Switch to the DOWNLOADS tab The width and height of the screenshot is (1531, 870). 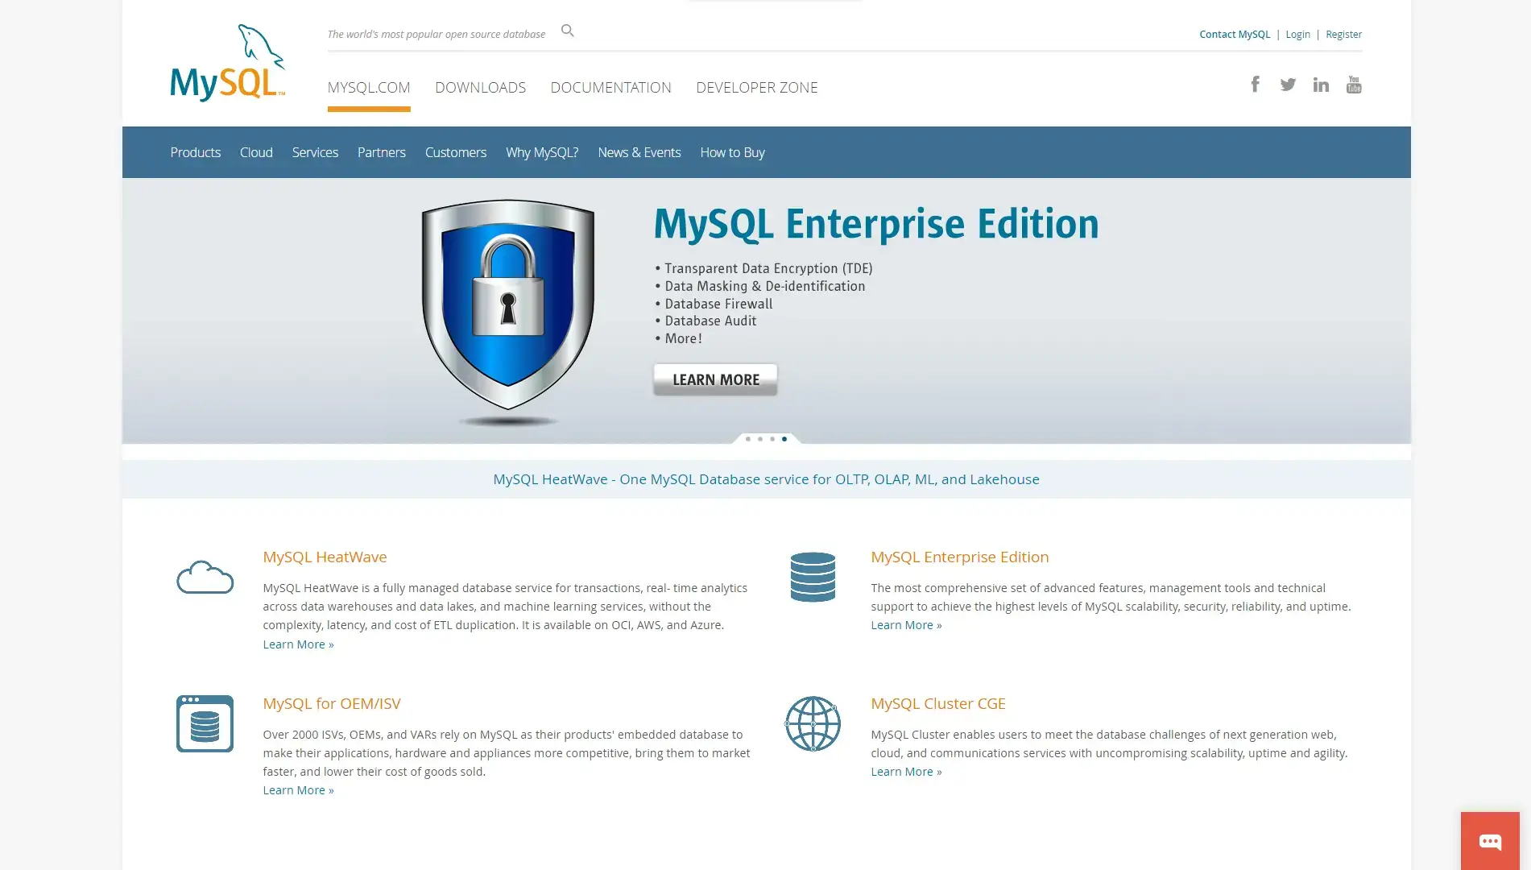point(480,87)
